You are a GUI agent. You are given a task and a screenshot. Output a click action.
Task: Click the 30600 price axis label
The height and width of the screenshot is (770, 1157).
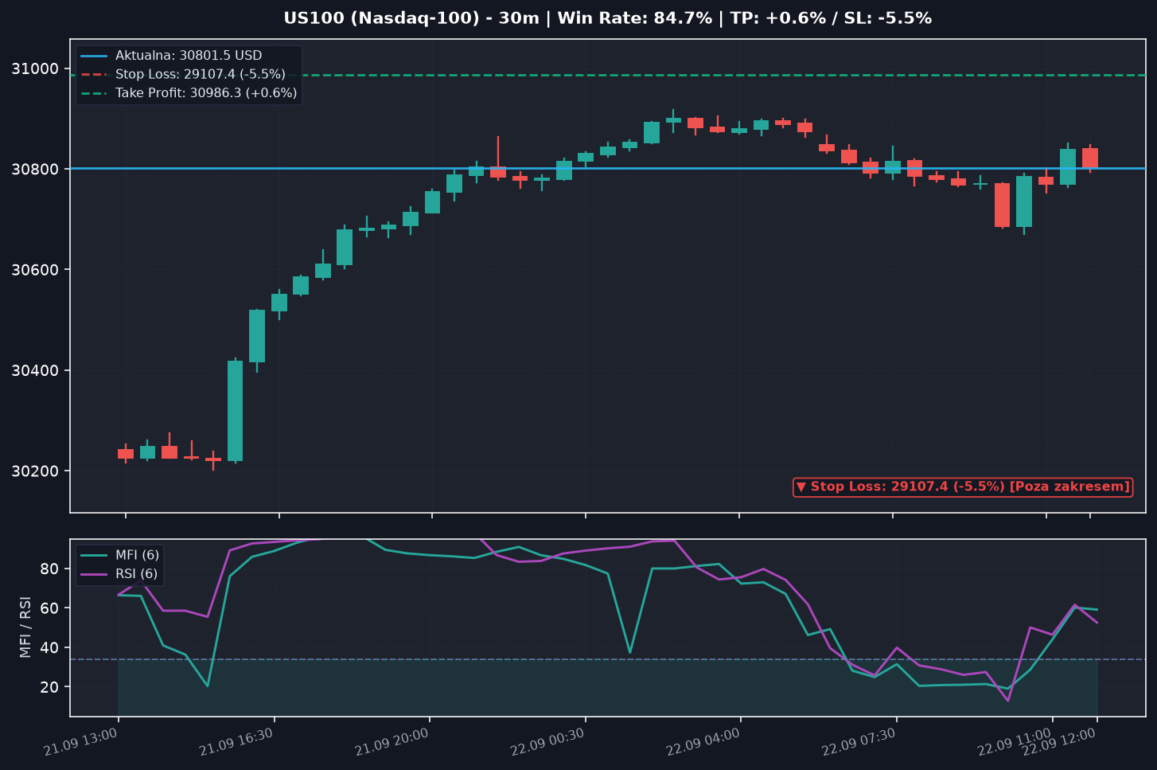[36, 270]
